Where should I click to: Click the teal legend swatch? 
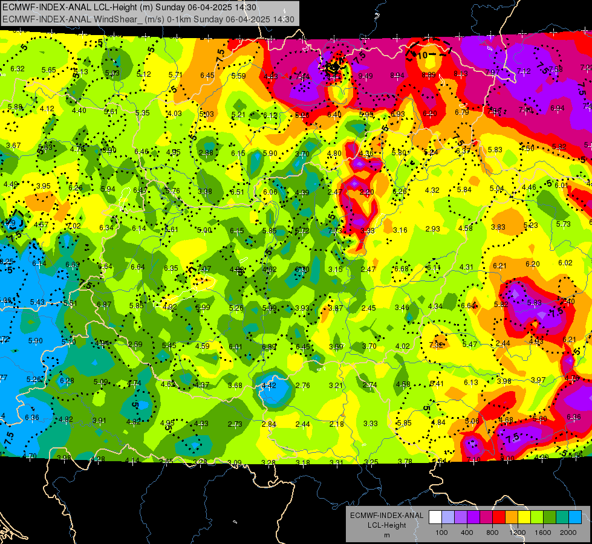pyautogui.click(x=562, y=517)
